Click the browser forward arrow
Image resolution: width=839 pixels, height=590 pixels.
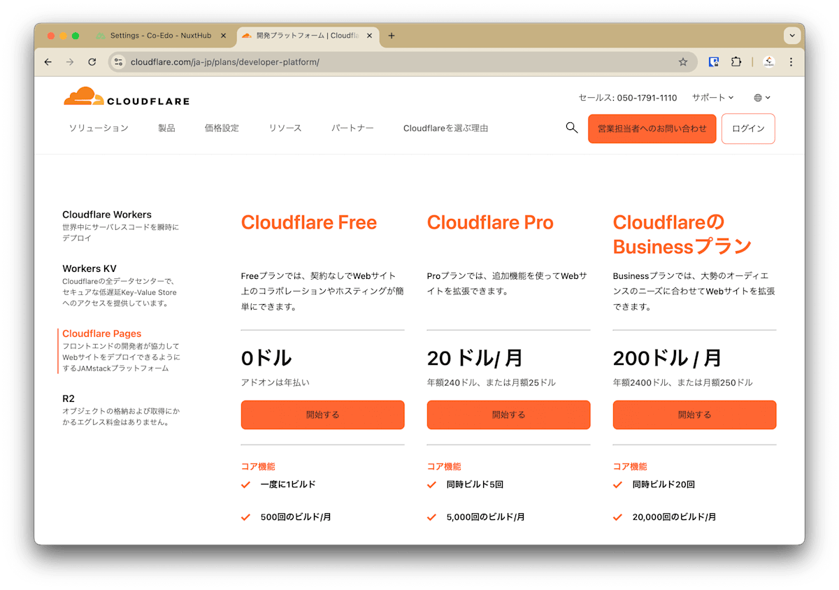tap(70, 62)
